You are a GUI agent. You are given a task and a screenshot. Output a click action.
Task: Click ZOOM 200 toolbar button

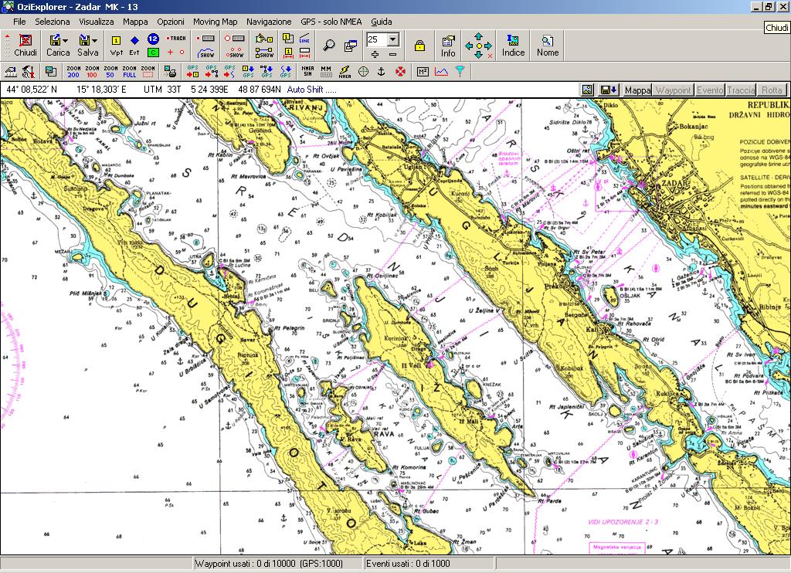(x=73, y=72)
